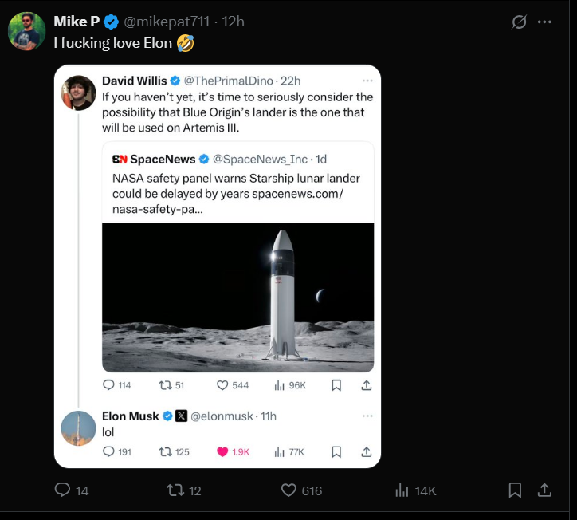
Task: Open more options on Elon Musk's reply
Action: pos(367,416)
